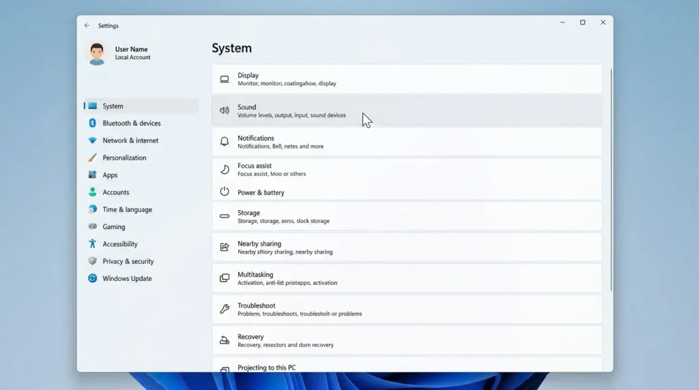Click the Accounts person icon
The image size is (699, 390).
coord(92,192)
